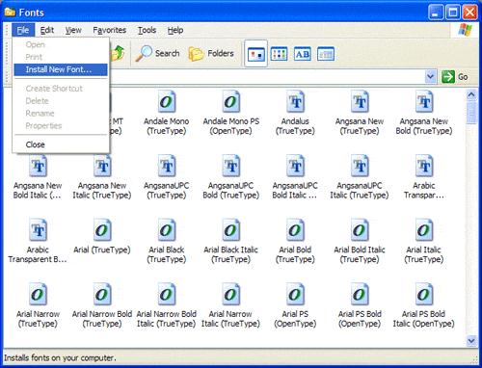This screenshot has width=482, height=368.
Task: Select Andale Mono TrueType font icon
Action: pyautogui.click(x=167, y=101)
